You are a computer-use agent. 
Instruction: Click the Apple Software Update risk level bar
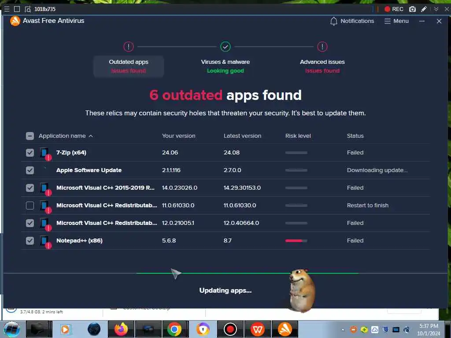[296, 170]
